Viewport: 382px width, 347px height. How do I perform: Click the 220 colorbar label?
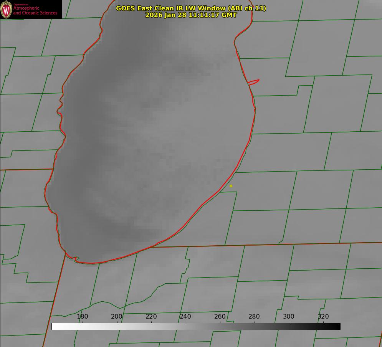tap(151, 316)
